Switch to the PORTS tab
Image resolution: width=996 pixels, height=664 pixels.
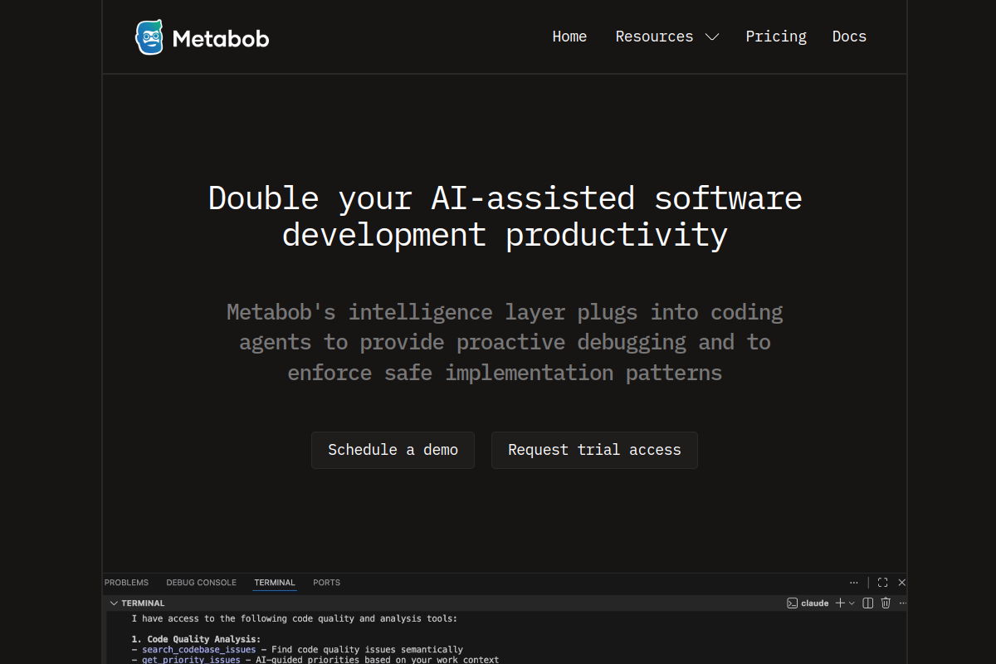326,583
